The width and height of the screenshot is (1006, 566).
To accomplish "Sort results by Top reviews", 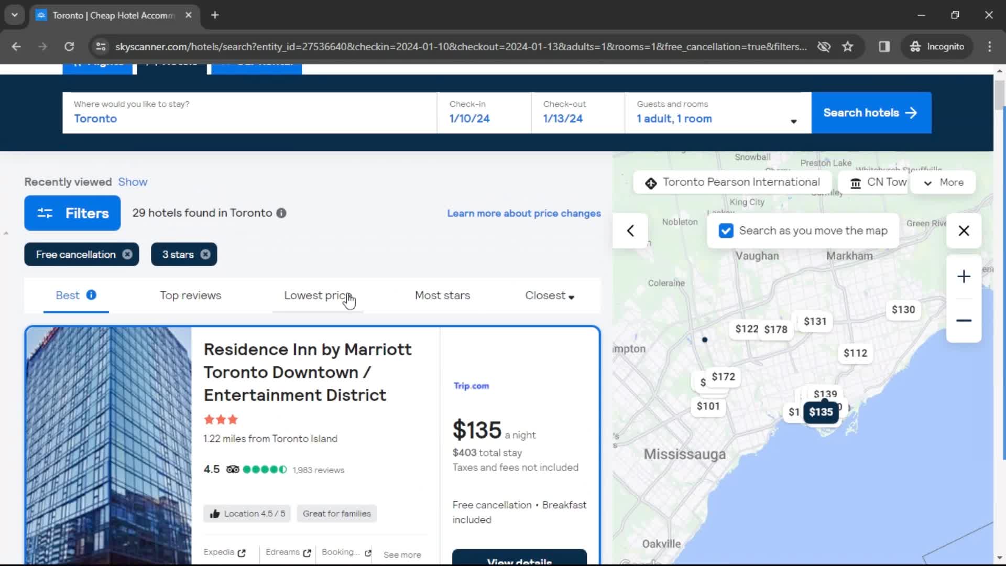I will pos(190,295).
